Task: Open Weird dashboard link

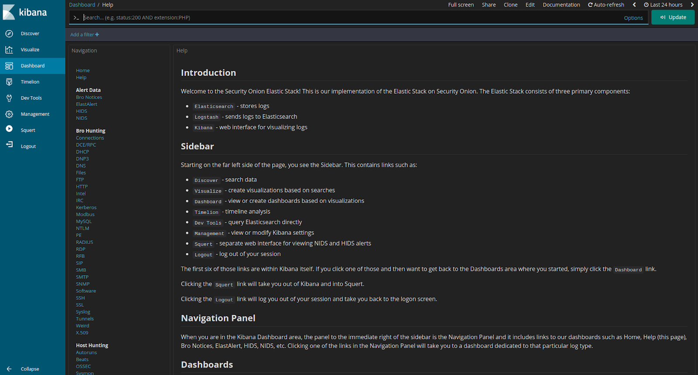Action: [82, 326]
